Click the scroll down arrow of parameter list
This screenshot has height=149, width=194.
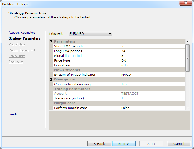188,108
